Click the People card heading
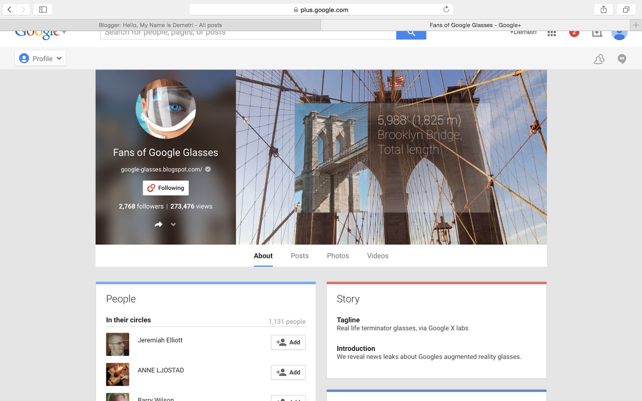Image resolution: width=642 pixels, height=401 pixels. (121, 299)
